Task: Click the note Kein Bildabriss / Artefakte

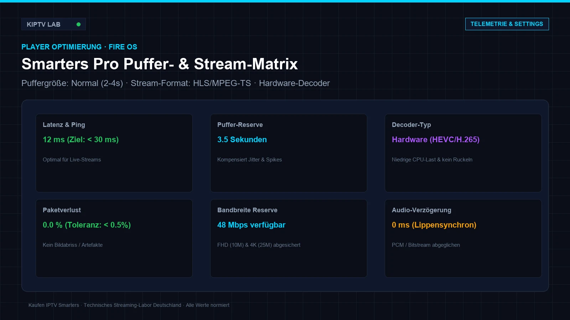Action: coord(73,245)
